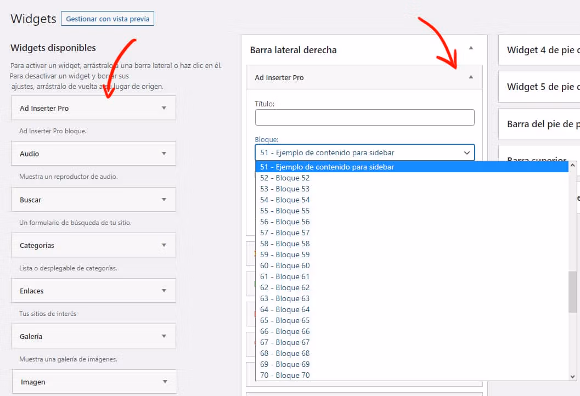Expand the Galería widget arrow
The image size is (580, 396).
164,336
